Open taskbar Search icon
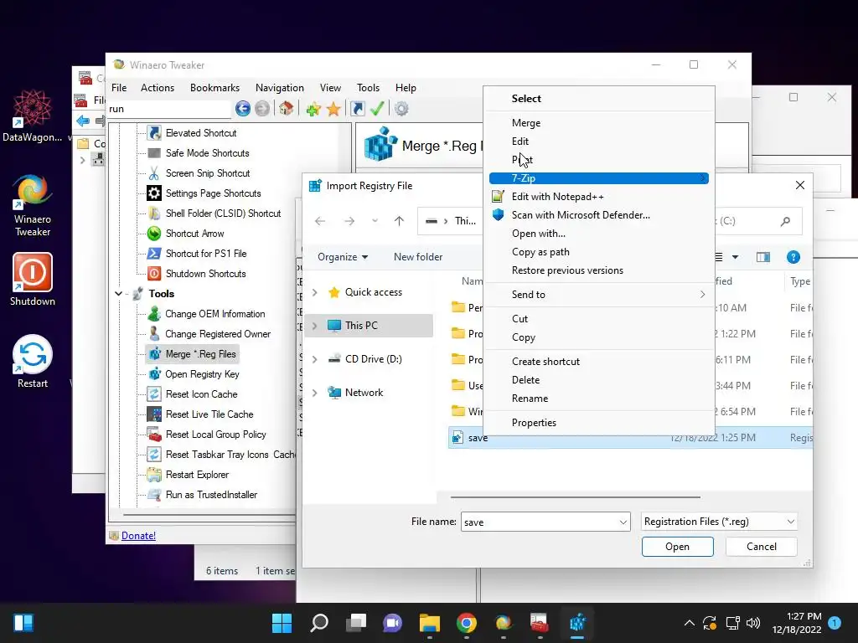 (x=319, y=623)
